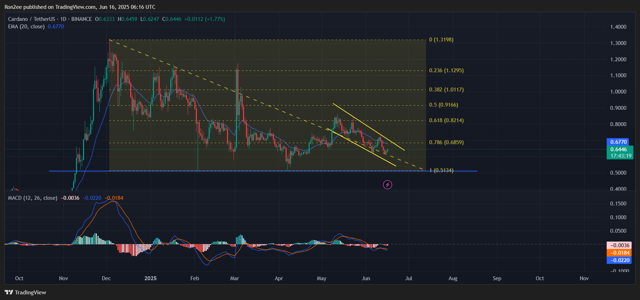Click the pink -0.0036 histogram value tag
640x300 pixels.
click(x=619, y=245)
